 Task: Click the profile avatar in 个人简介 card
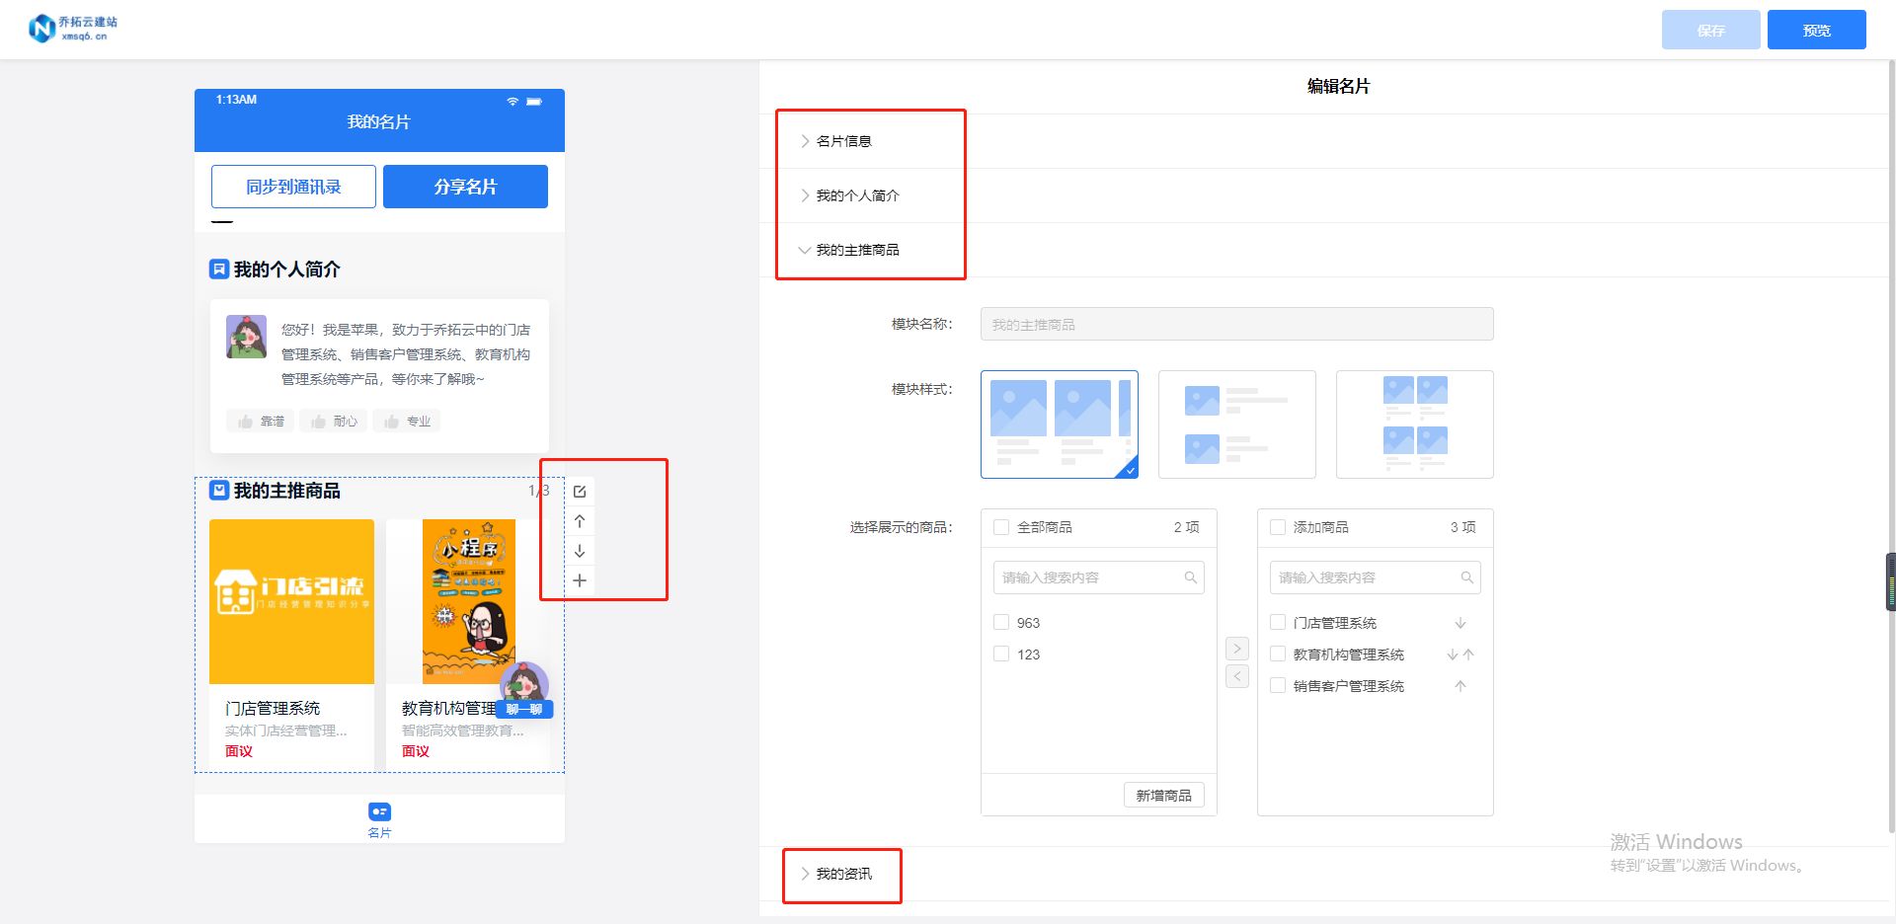tap(246, 337)
